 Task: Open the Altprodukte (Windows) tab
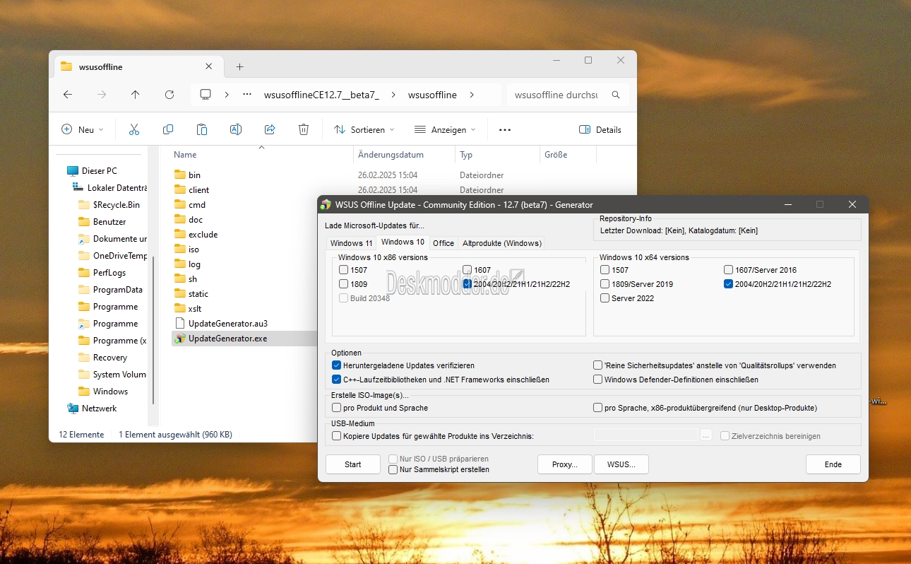(x=501, y=243)
